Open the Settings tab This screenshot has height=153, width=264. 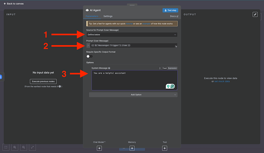tap(108, 16)
